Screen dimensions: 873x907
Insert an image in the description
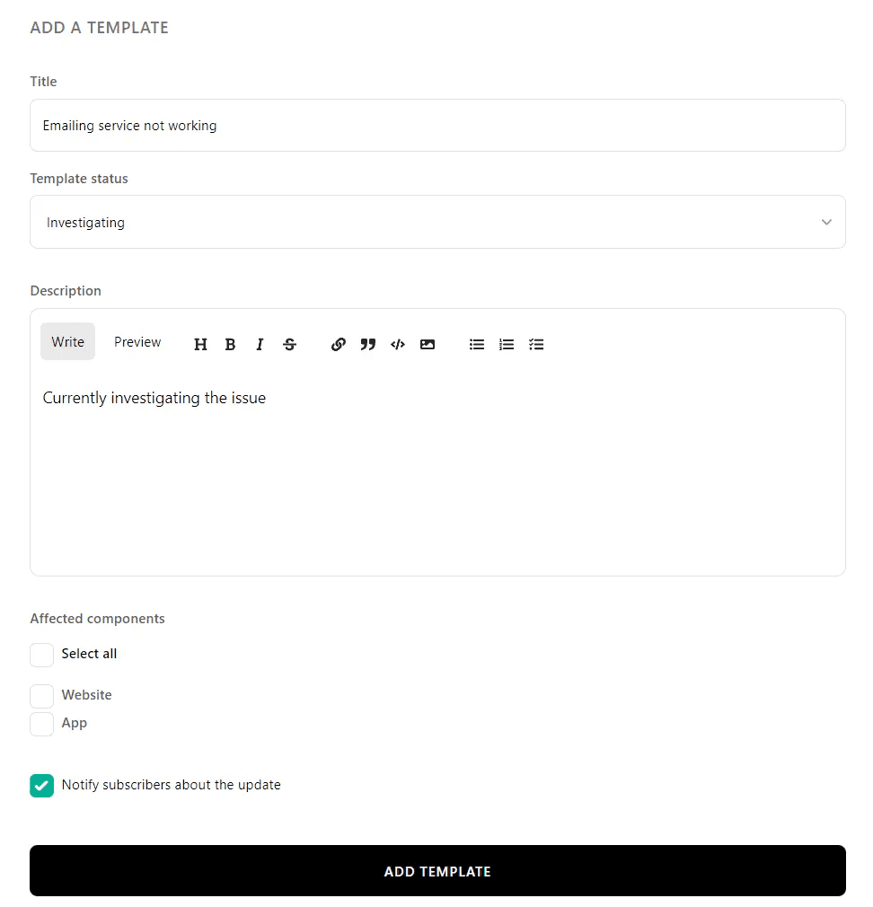(x=428, y=345)
